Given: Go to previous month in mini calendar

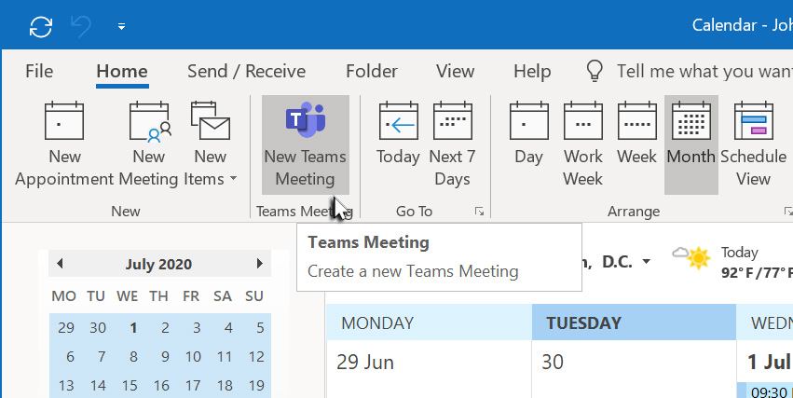Looking at the screenshot, I should pos(61,264).
